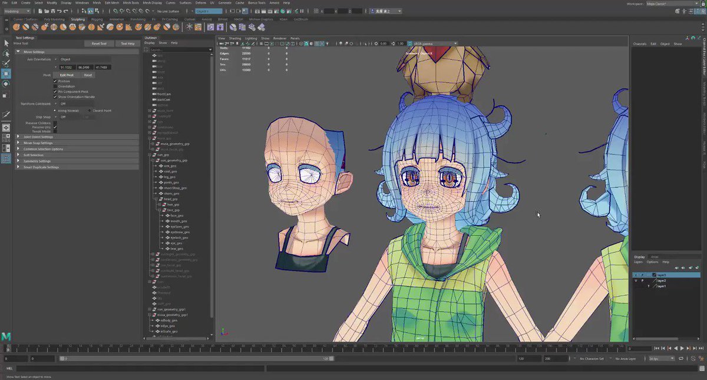Choose the Paint Selection tool
This screenshot has width=707, height=380.
(6, 63)
